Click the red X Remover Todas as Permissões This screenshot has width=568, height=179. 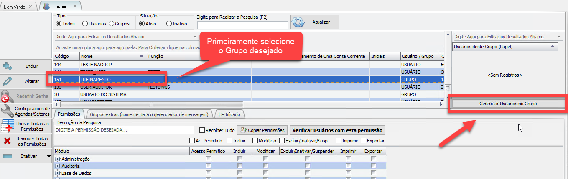point(7,141)
